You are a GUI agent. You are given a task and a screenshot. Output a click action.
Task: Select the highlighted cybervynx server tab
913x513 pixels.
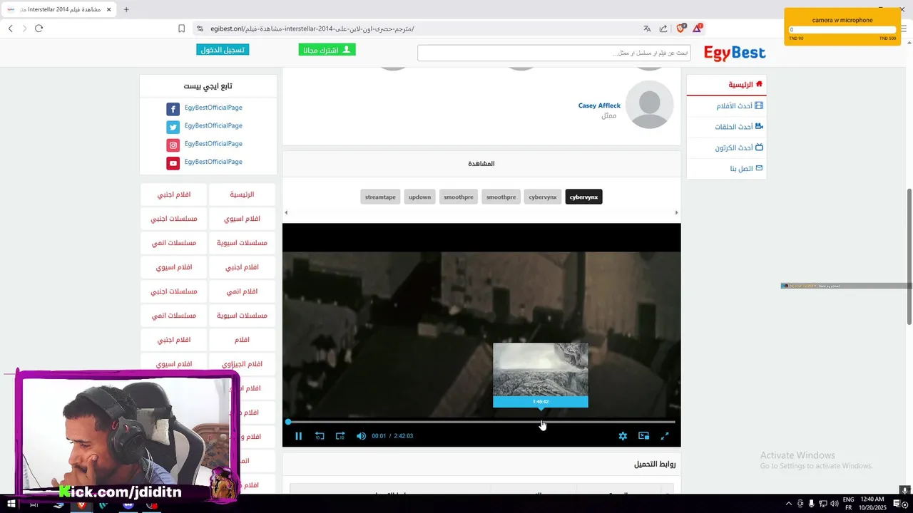point(583,197)
